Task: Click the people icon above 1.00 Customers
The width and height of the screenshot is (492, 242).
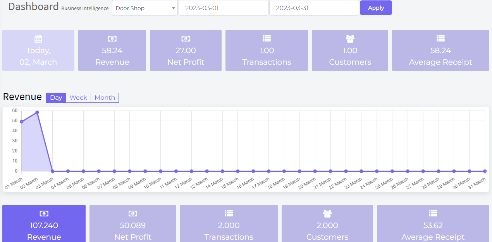Action: point(350,38)
